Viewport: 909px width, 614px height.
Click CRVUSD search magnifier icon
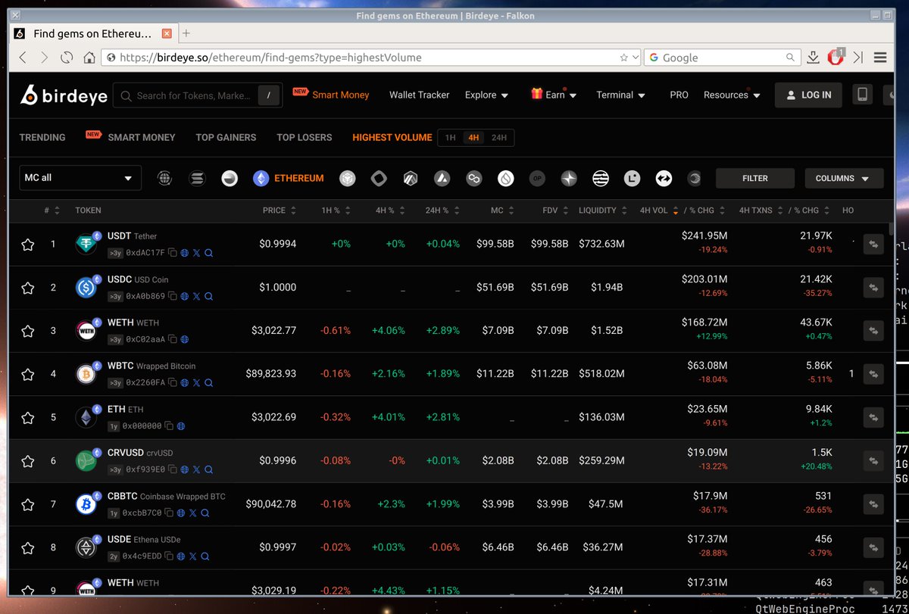click(x=208, y=470)
